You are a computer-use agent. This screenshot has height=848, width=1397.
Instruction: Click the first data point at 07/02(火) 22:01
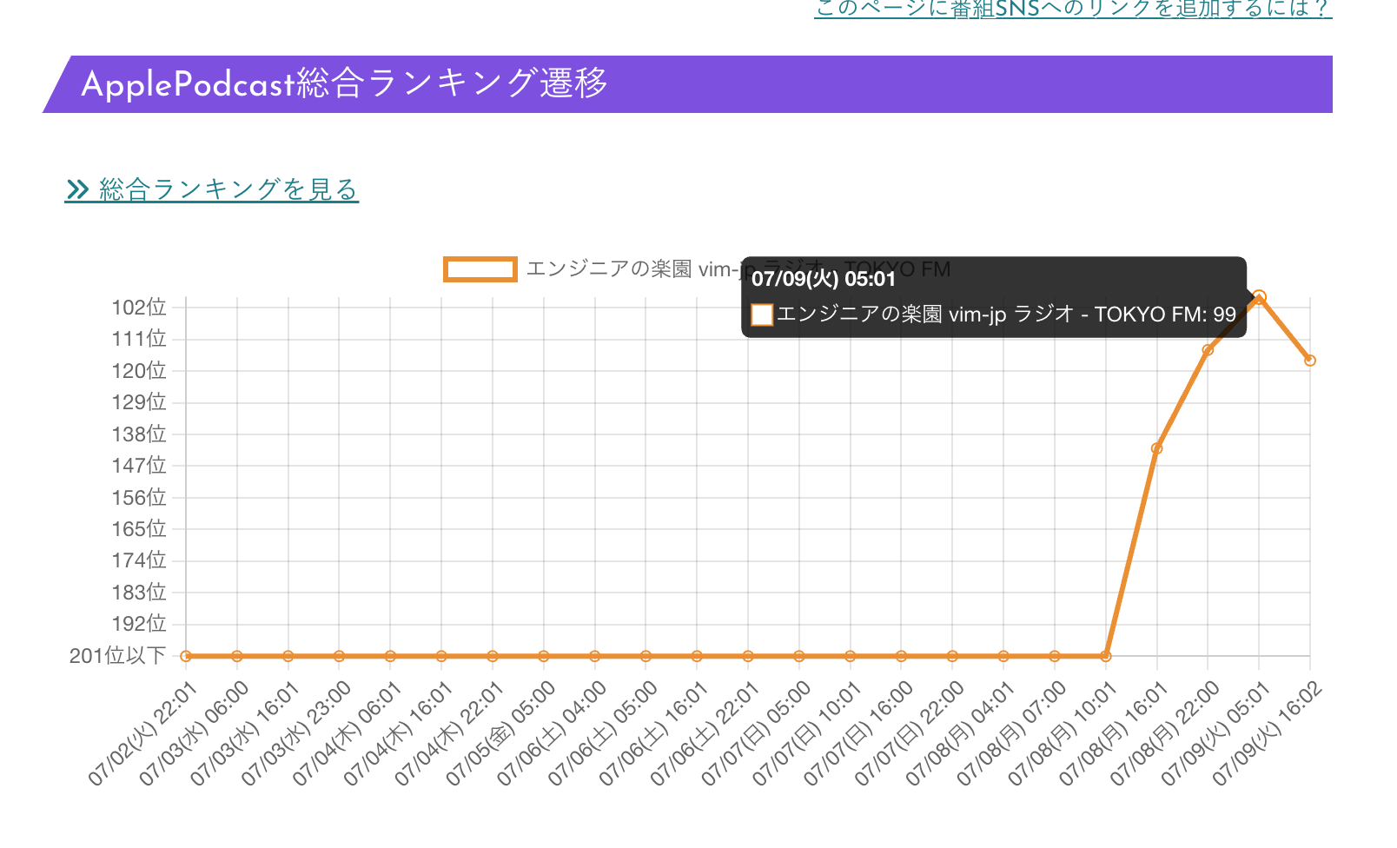(x=184, y=656)
